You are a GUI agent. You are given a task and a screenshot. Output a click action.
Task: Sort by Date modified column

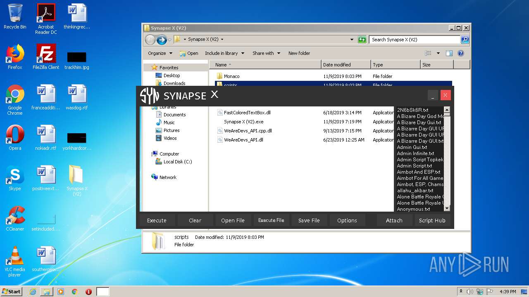[x=346, y=65]
